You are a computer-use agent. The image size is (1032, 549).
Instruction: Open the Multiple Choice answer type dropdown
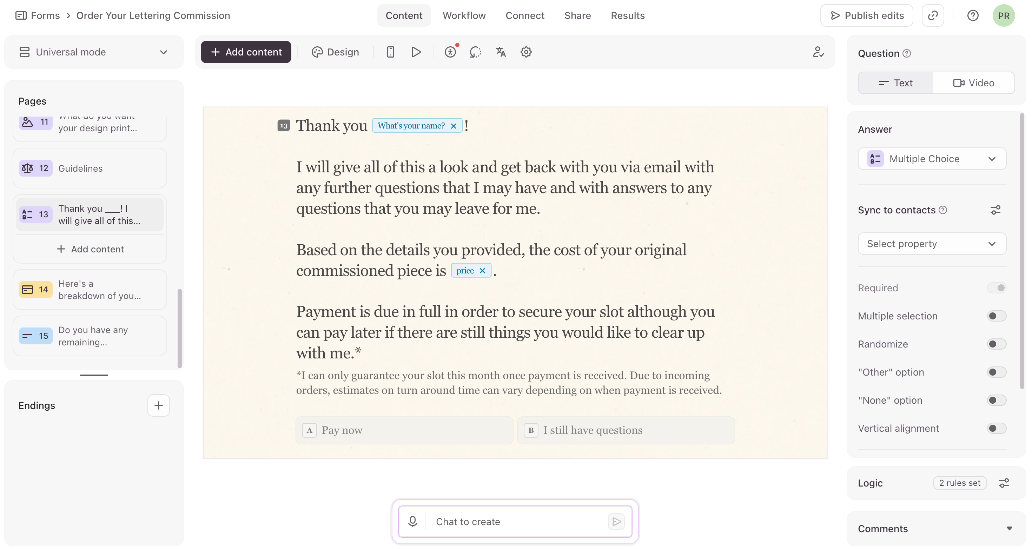pos(932,159)
